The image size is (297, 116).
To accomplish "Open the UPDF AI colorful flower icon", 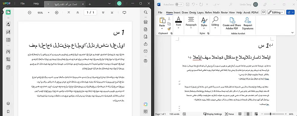I will [146, 104].
